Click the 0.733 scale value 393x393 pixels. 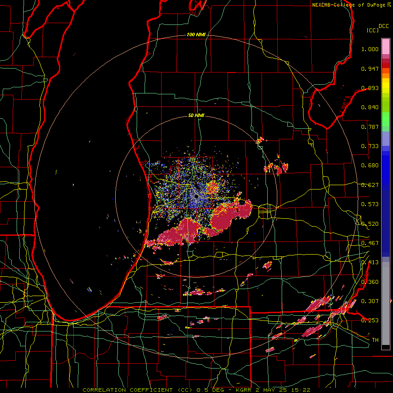[x=370, y=146]
